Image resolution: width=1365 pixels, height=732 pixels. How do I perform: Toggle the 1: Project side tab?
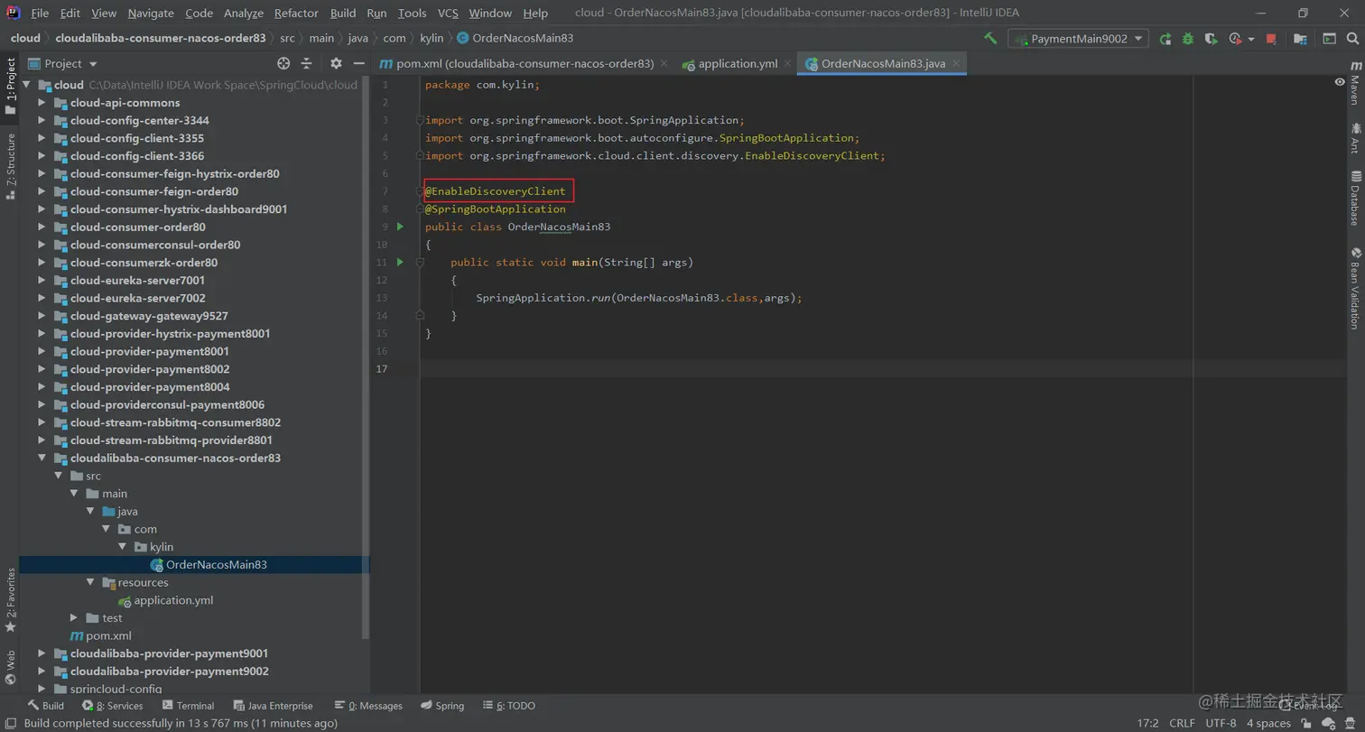point(10,86)
